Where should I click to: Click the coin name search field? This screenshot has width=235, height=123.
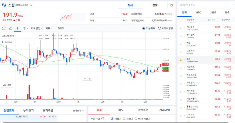coord(205,5)
